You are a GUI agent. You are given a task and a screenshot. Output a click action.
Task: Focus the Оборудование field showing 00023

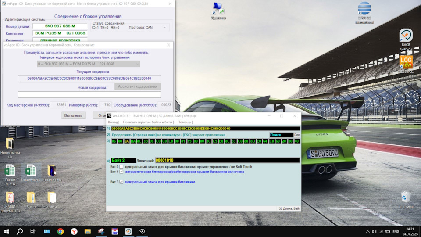(x=165, y=105)
